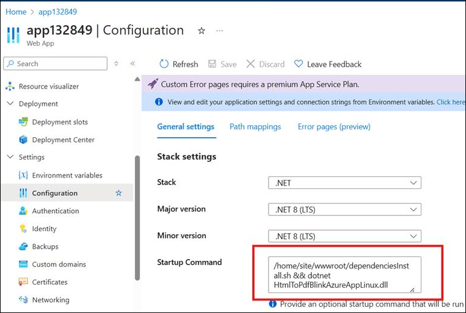Switch to Path mappings tab

255,127
